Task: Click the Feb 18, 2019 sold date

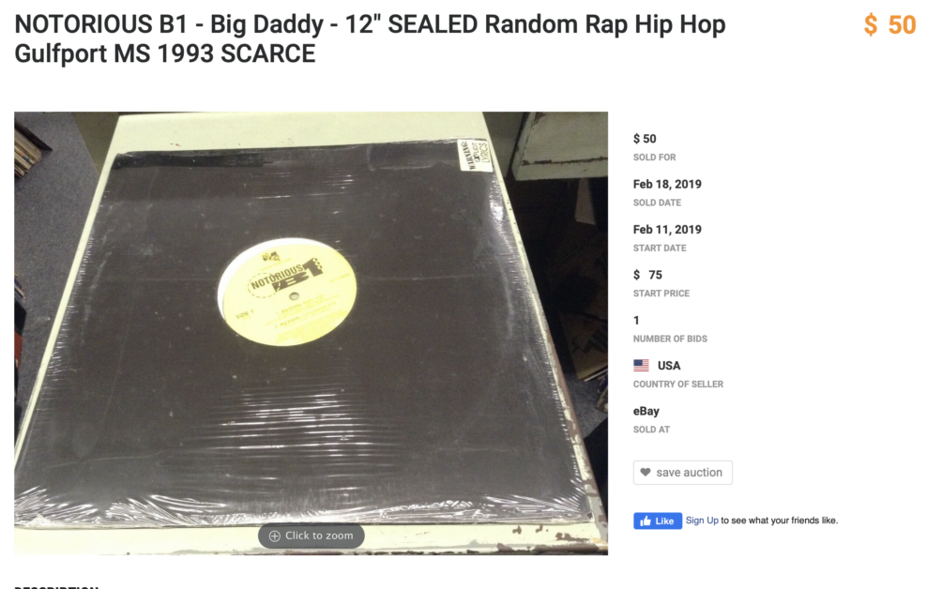Action: pos(667,185)
